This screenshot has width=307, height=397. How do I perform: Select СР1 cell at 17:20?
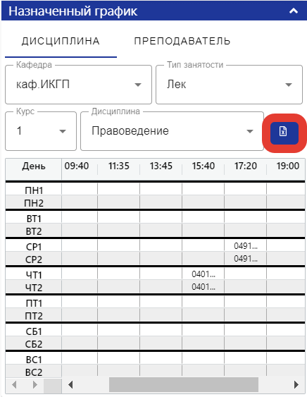(245, 245)
